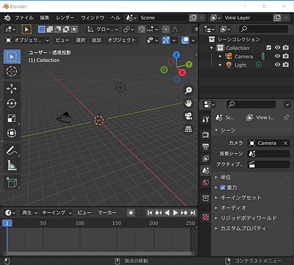Open the ファイル menu
Image resolution: width=294 pixels, height=265 pixels.
point(24,18)
